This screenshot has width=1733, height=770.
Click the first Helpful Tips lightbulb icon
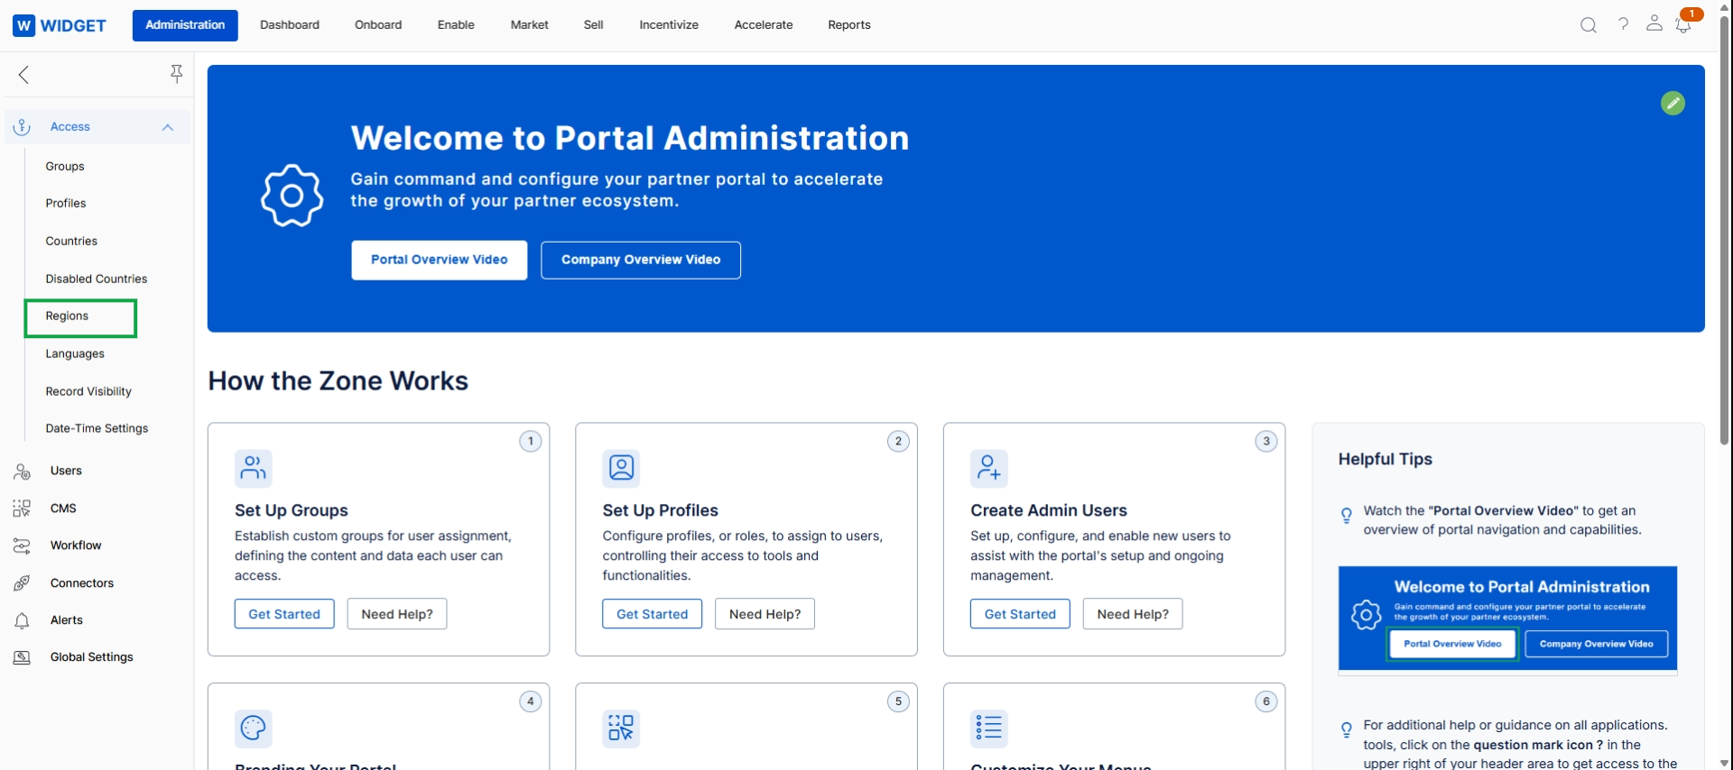tap(1347, 516)
